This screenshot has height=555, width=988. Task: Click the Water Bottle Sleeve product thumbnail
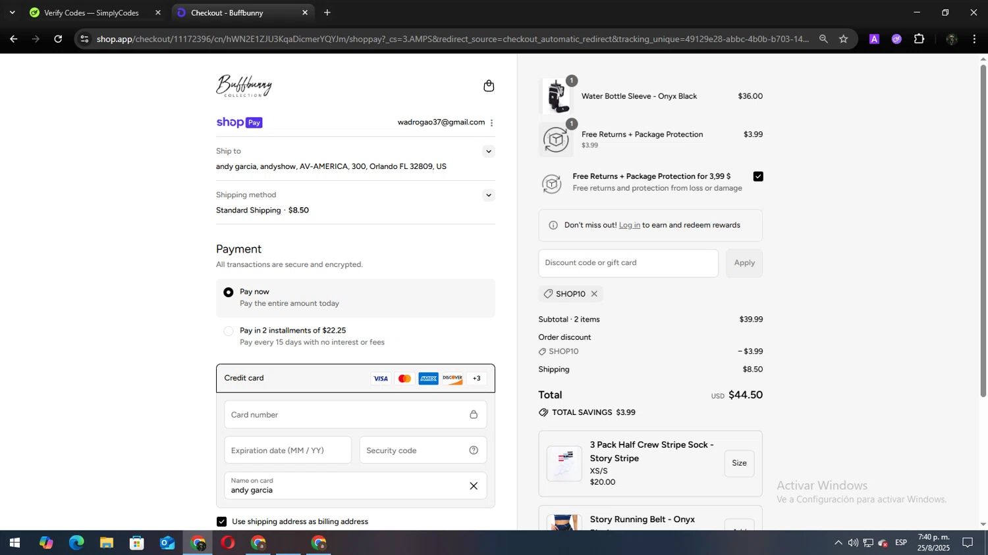(556, 97)
